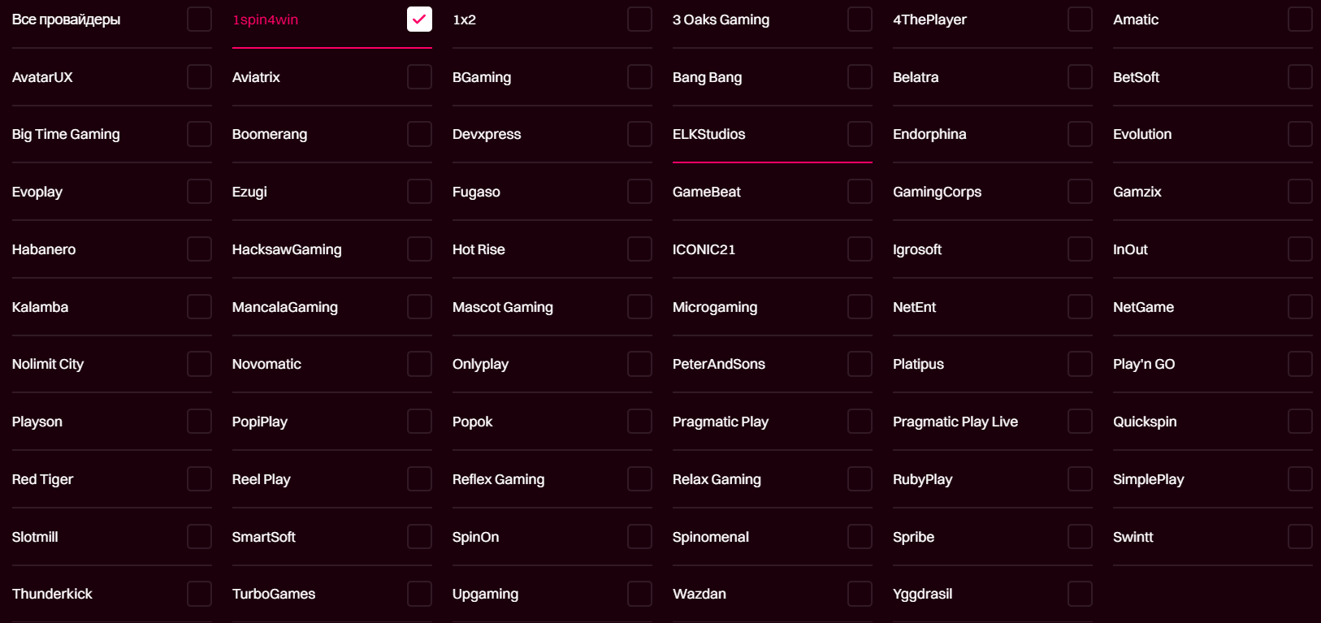Image resolution: width=1321 pixels, height=623 pixels.
Task: Select the Evolution provider checkbox
Action: [x=1300, y=134]
